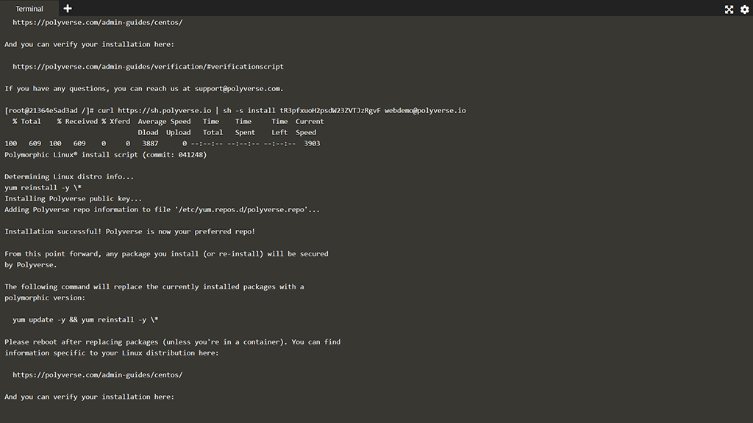The width and height of the screenshot is (753, 423).
Task: Click the support@polyverse.com email address
Action: tap(232, 89)
